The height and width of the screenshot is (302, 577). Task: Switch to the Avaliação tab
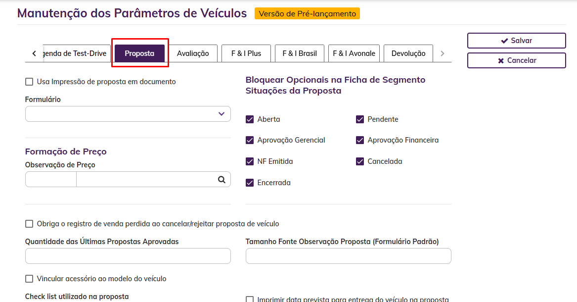[193, 53]
